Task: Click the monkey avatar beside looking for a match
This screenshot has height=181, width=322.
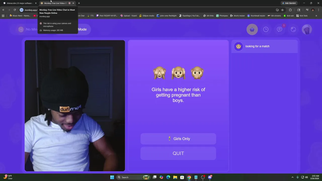Action: tap(238, 46)
